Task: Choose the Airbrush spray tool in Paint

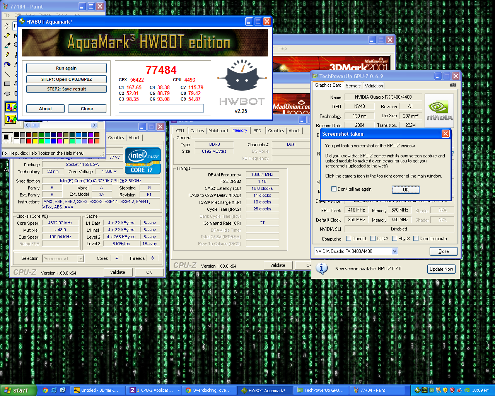Action: 7,64
